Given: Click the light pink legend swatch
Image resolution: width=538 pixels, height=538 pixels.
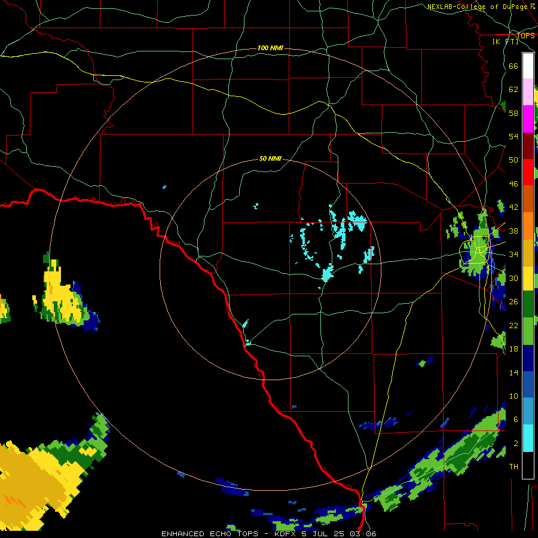Looking at the screenshot, I should click(x=528, y=92).
